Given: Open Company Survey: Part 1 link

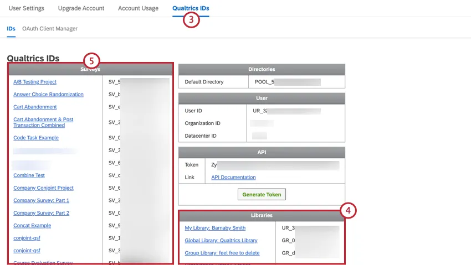Looking at the screenshot, I should (x=41, y=200).
